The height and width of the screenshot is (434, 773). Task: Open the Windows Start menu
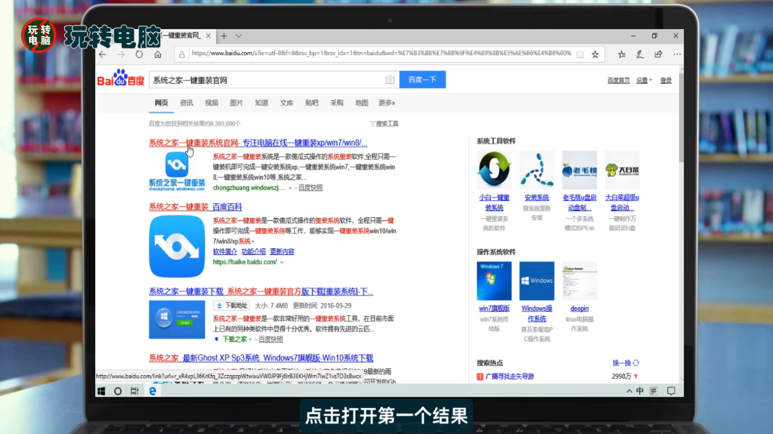[x=101, y=391]
